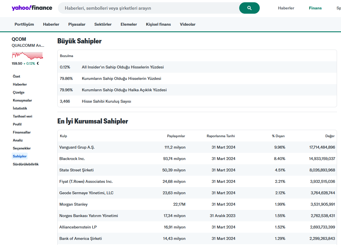The image size is (341, 245).
Task: Click the Raporlanma Tarihi column header
Action: click(x=221, y=136)
